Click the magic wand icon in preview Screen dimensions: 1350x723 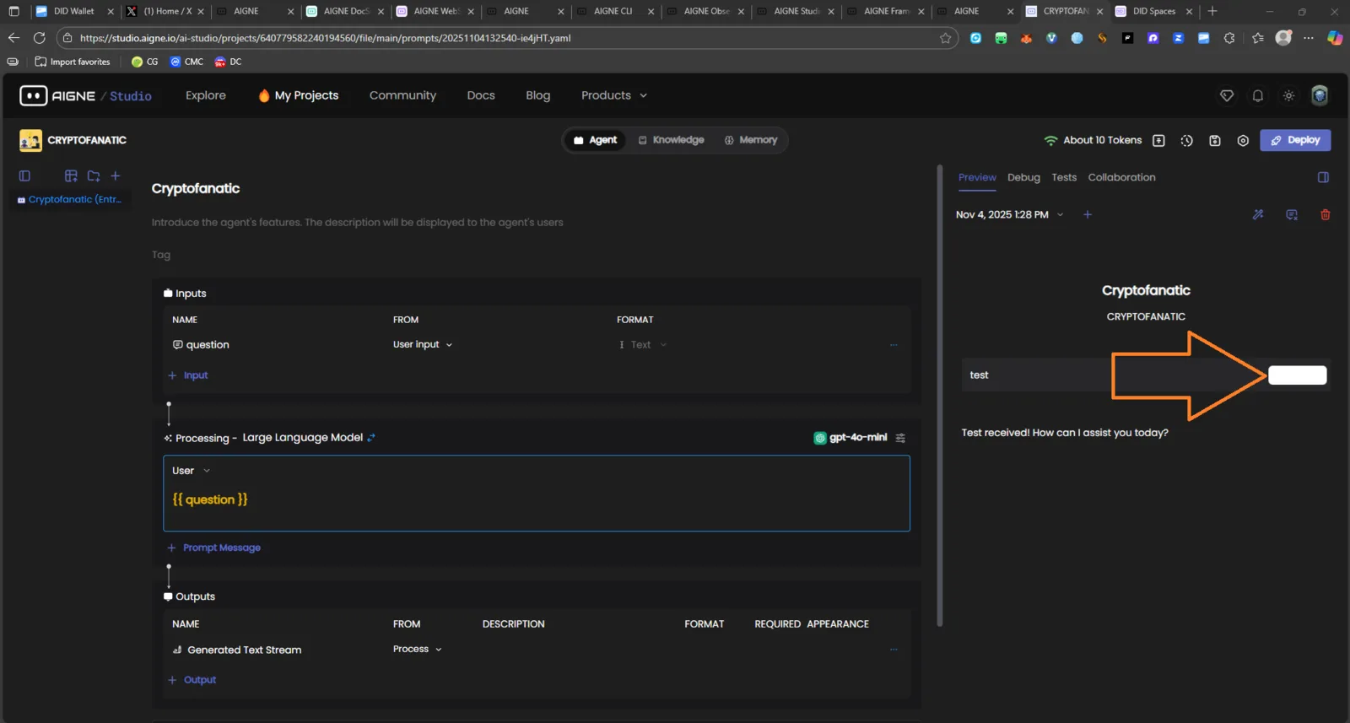(1258, 215)
